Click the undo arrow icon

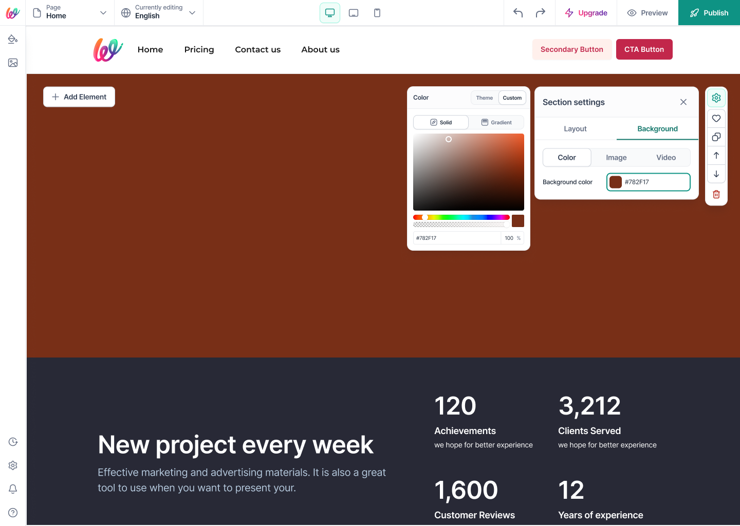518,13
